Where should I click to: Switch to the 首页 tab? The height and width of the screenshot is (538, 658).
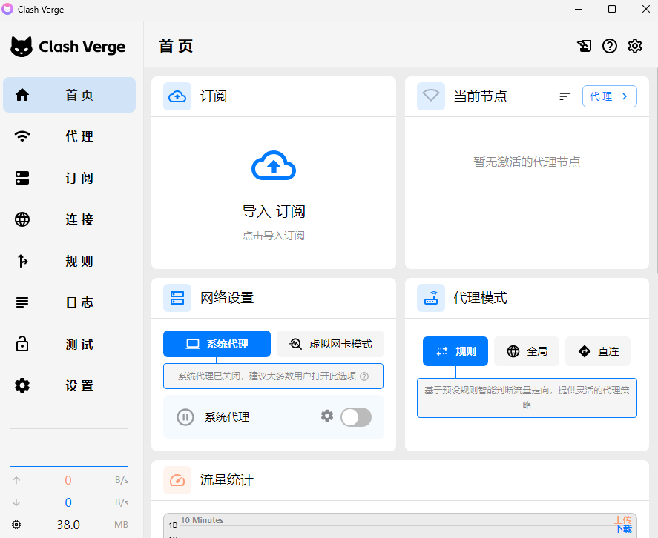pos(68,95)
